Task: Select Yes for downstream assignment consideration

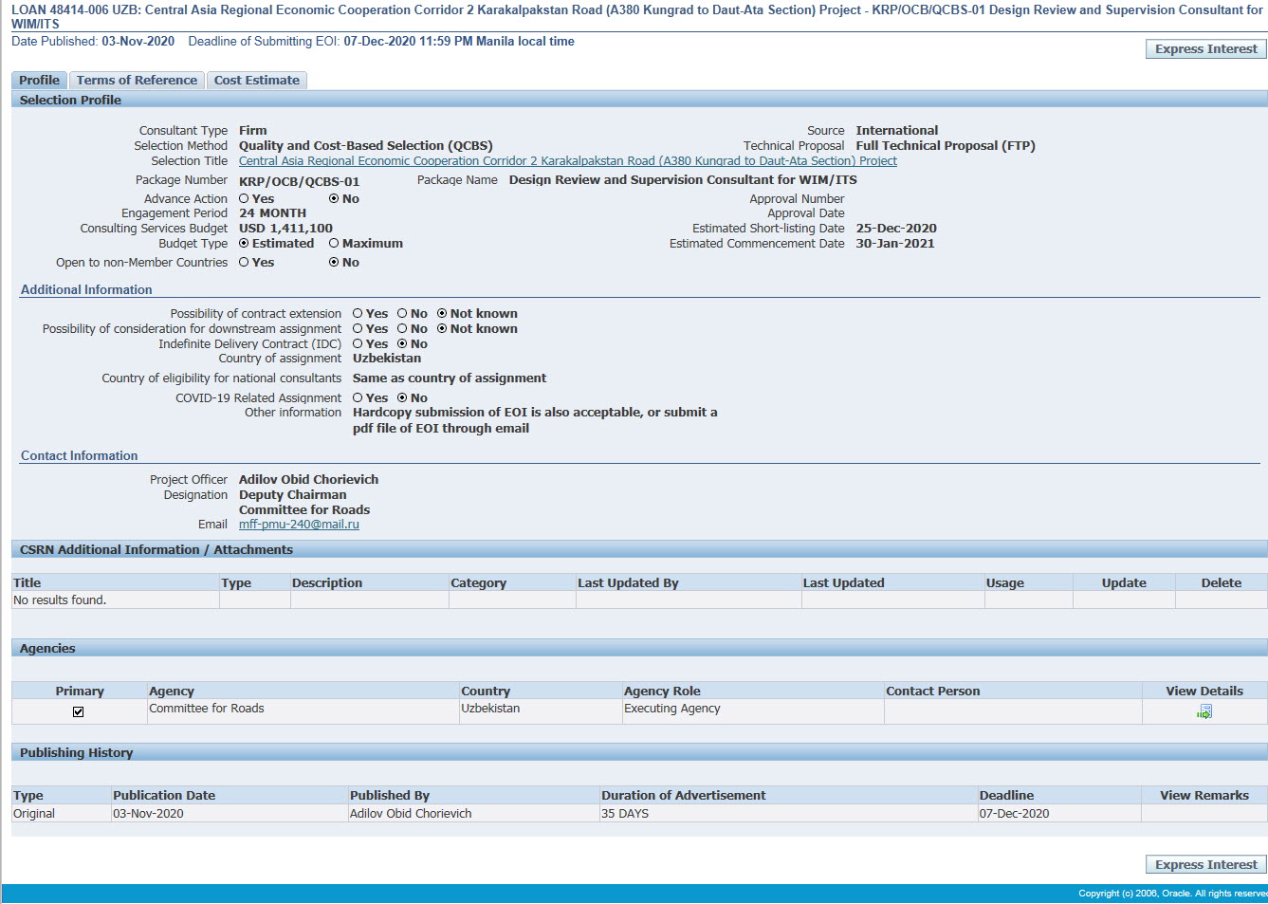Action: tap(358, 329)
